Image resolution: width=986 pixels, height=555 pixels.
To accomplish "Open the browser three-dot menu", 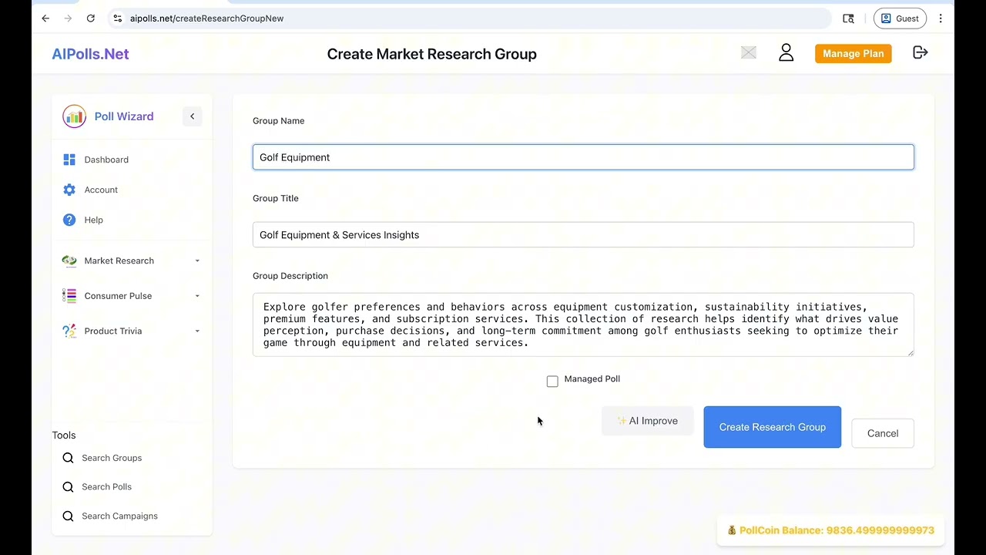I will (941, 18).
